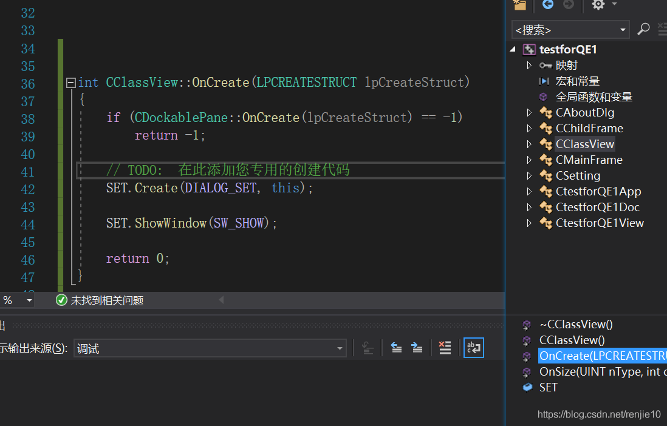The height and width of the screenshot is (426, 667).
Task: Go to next message in output
Action: pos(417,348)
